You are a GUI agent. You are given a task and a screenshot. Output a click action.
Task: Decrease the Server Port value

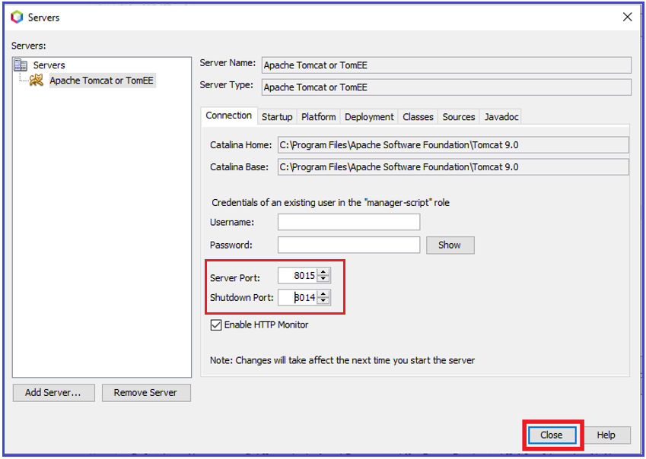324,279
